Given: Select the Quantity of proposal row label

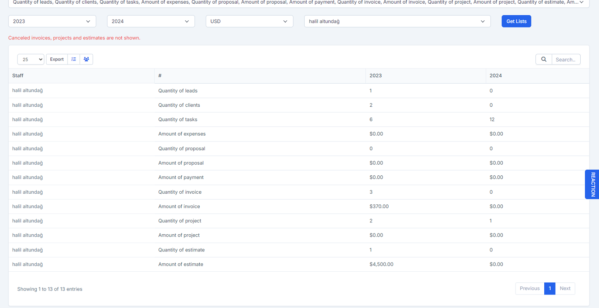Looking at the screenshot, I should click(182, 149).
